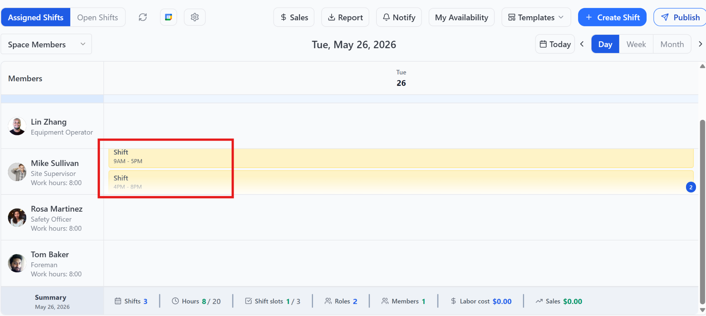Select Mike Sullivan member name

[55, 163]
